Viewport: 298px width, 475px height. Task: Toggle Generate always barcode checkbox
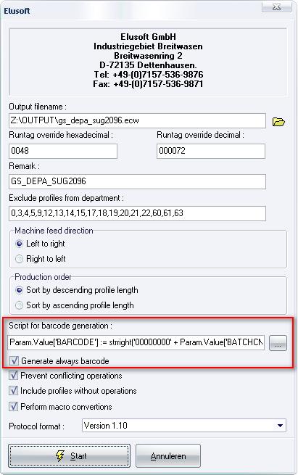(x=14, y=360)
